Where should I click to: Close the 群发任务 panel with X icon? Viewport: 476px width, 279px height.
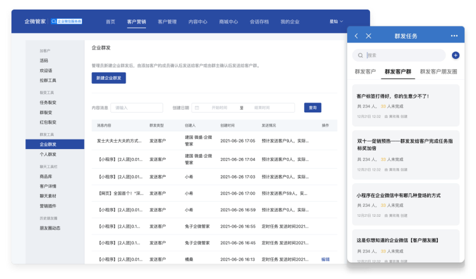tap(369, 36)
